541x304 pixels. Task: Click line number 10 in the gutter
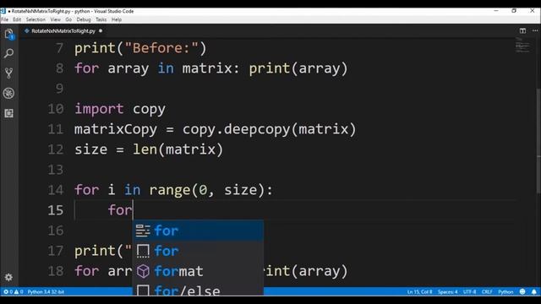[56, 109]
